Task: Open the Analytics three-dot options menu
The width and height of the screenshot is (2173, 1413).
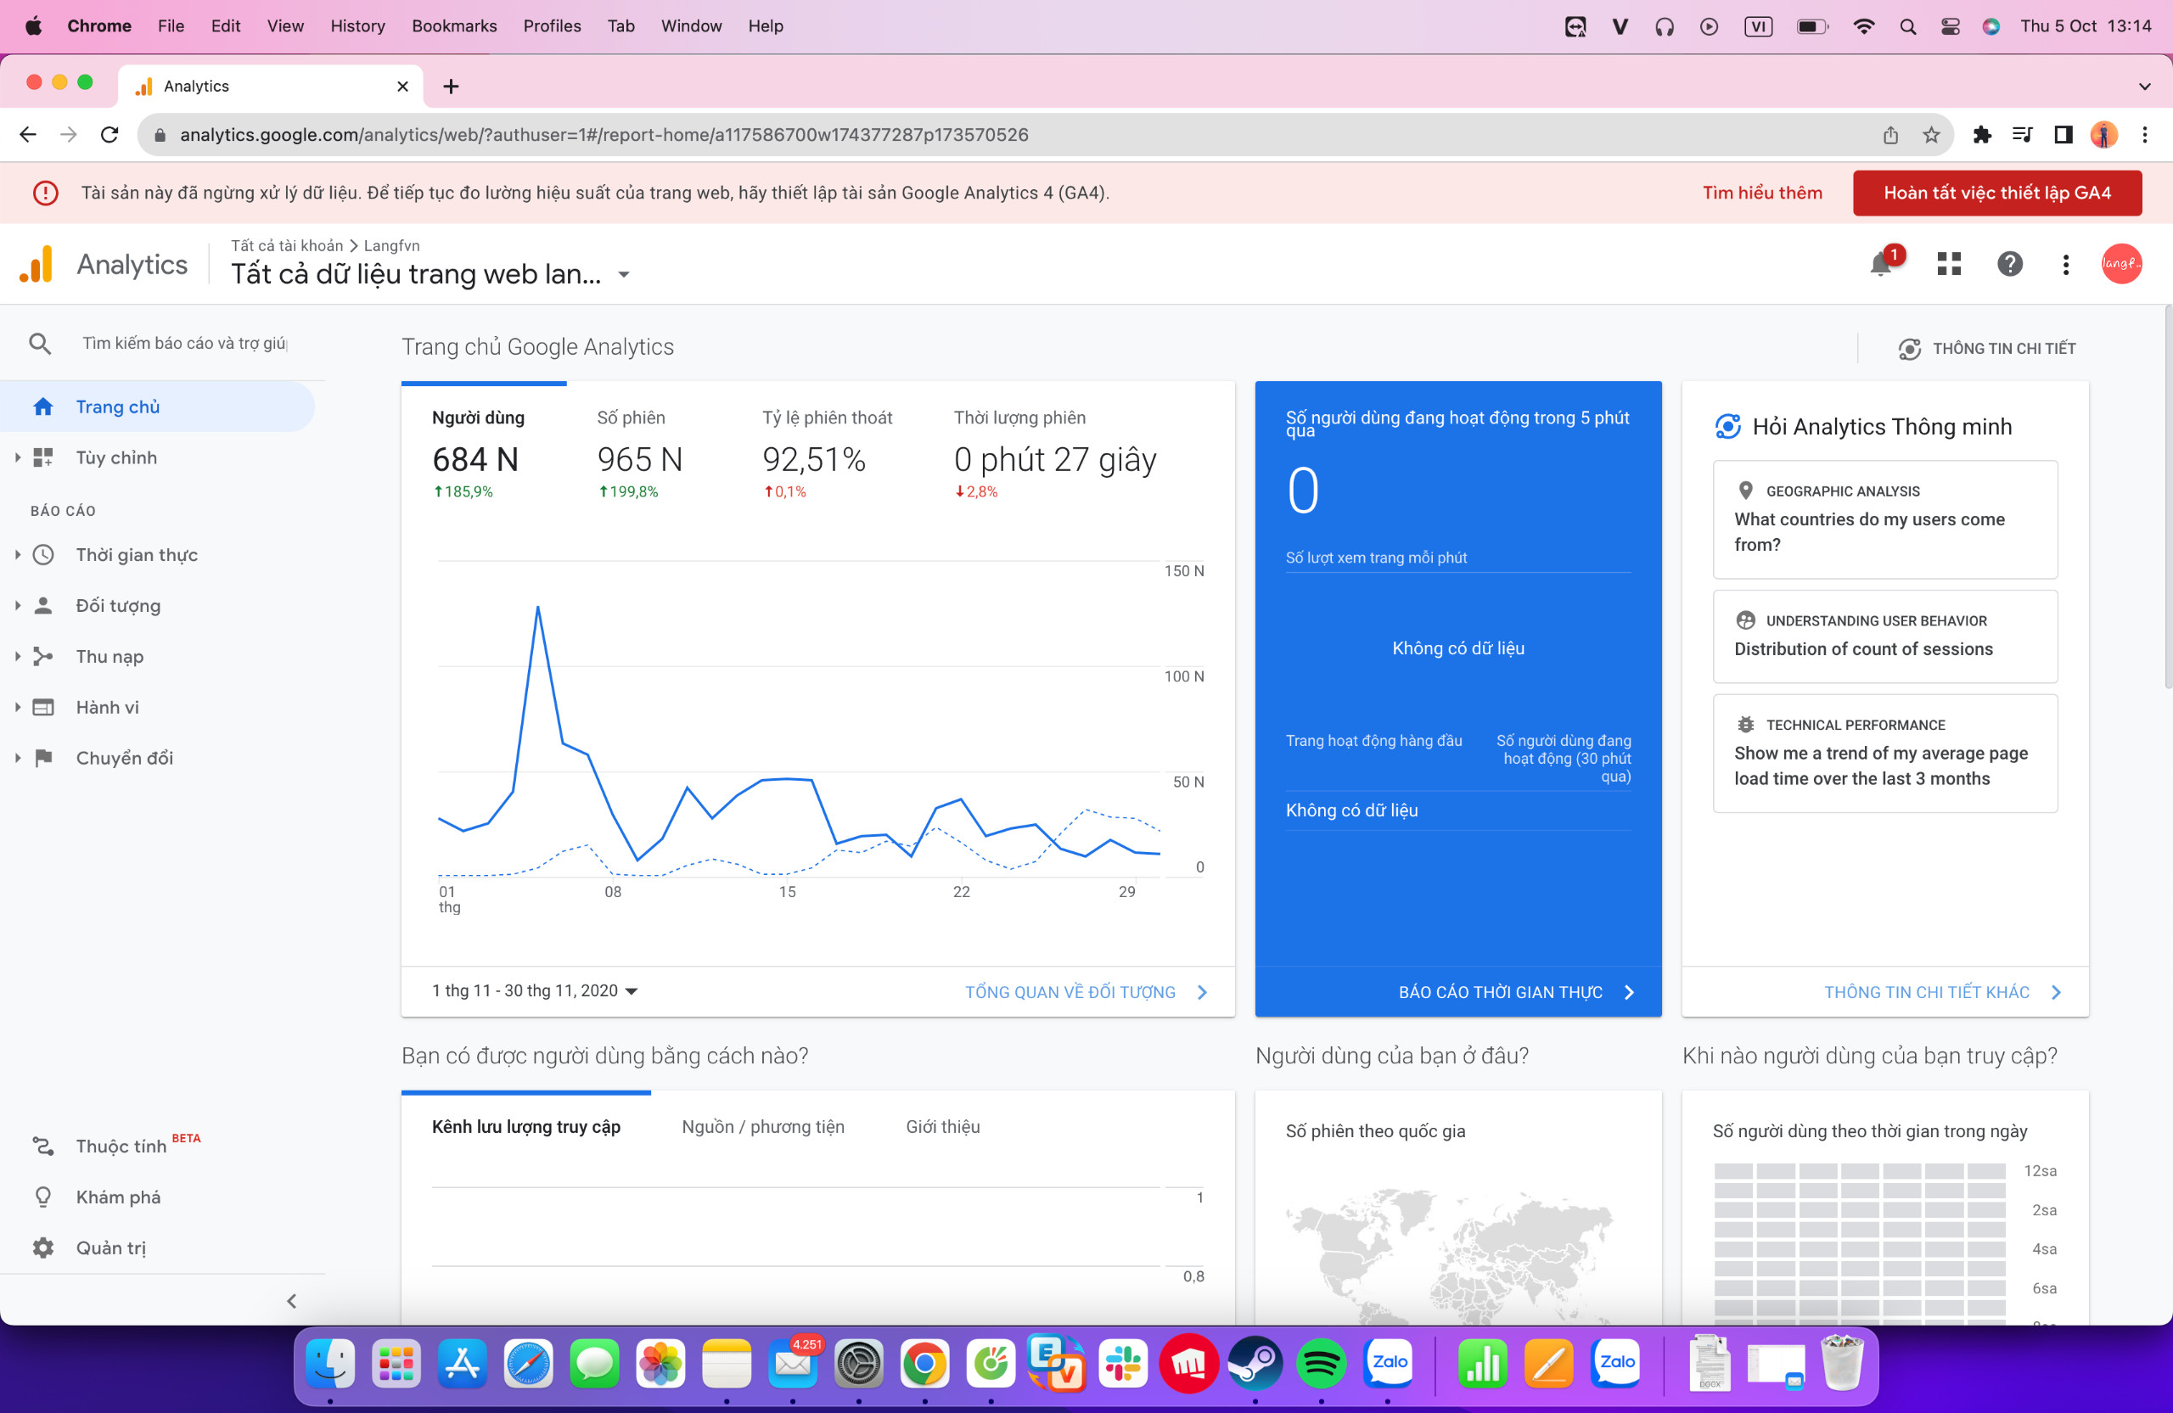Action: [2065, 265]
